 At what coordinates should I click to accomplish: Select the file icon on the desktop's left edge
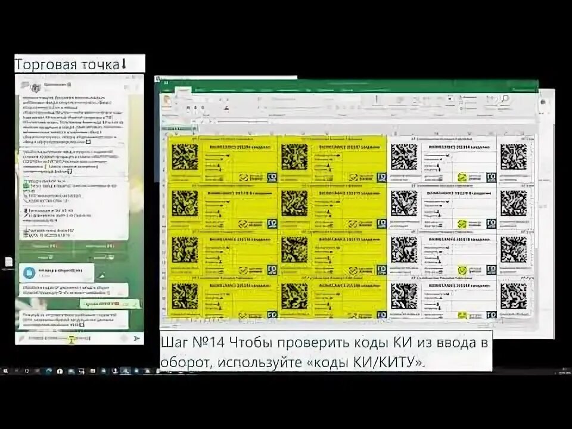[8, 262]
